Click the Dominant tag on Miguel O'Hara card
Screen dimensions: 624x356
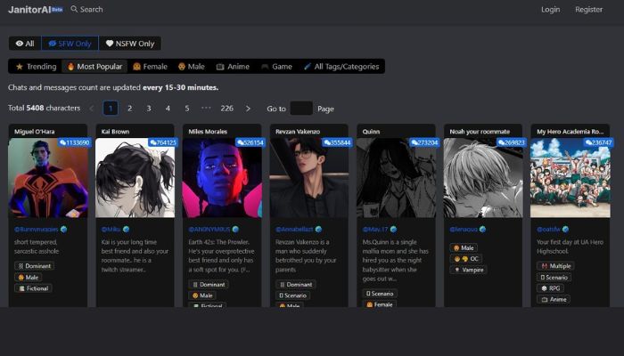[x=34, y=265]
